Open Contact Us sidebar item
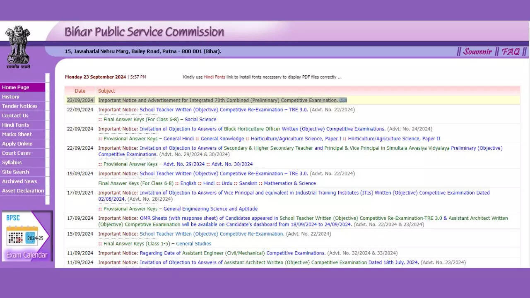 click(x=15, y=115)
